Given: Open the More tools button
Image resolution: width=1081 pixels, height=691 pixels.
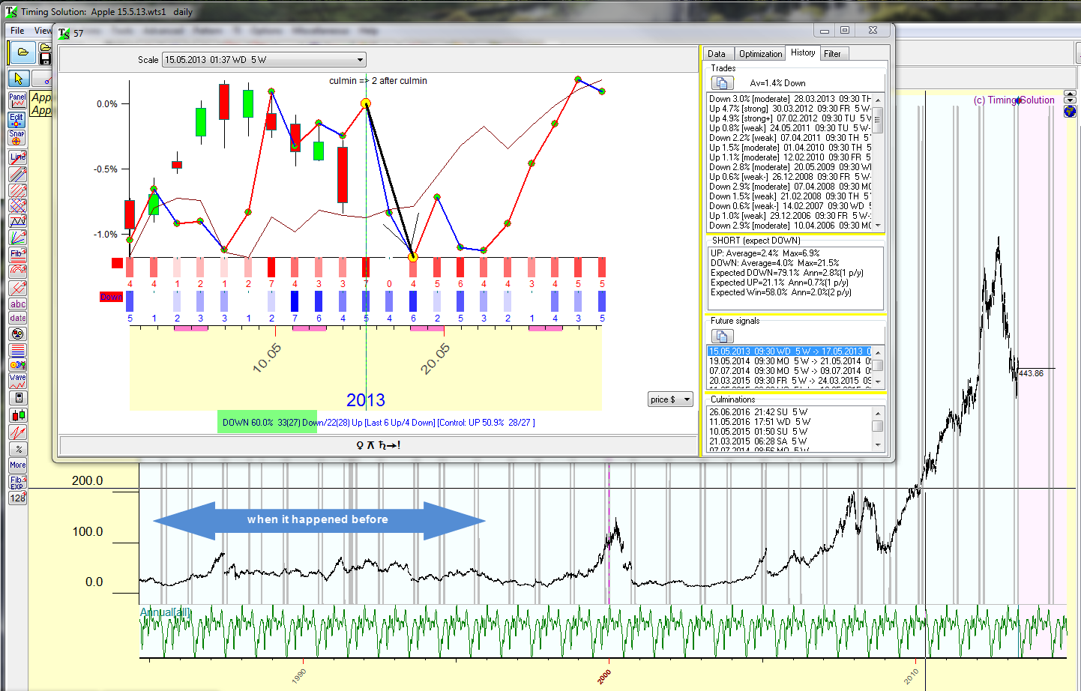Looking at the screenshot, I should (17, 465).
